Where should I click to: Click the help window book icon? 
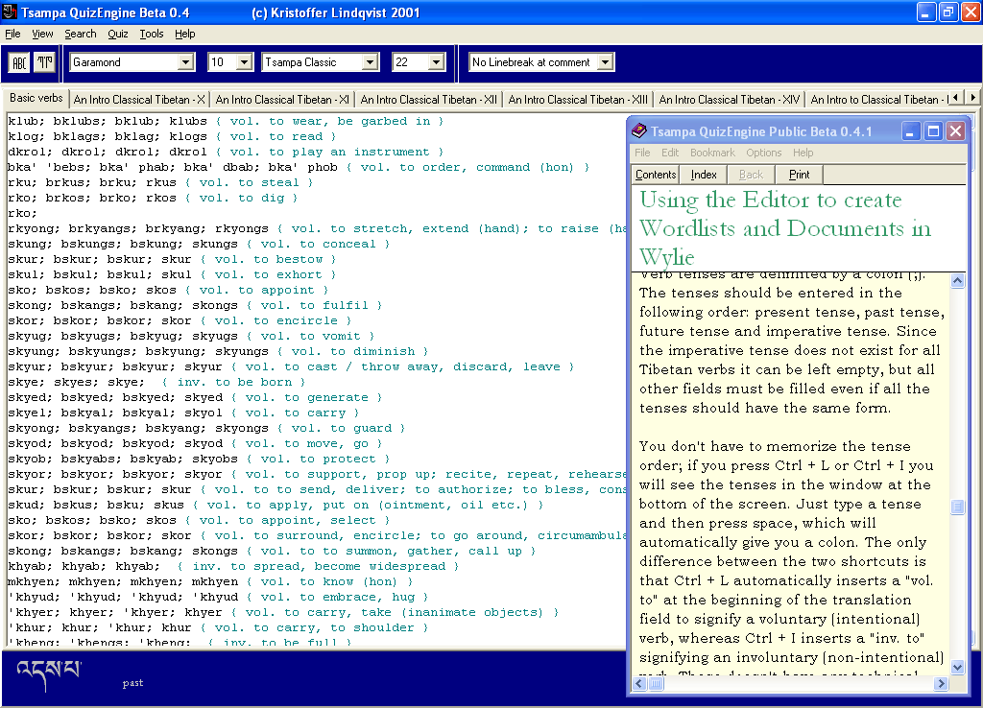(638, 130)
